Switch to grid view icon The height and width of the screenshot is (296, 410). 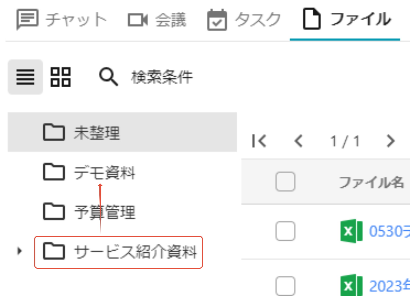pyautogui.click(x=61, y=77)
